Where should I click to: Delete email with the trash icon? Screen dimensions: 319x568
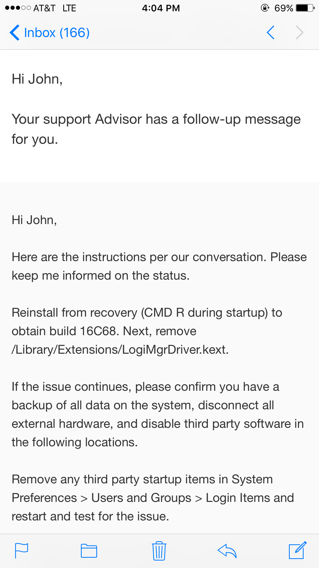pyautogui.click(x=159, y=551)
